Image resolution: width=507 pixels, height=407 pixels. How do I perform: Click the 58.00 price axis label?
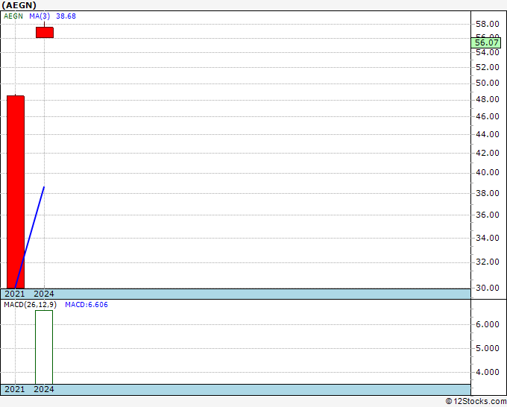[x=488, y=24]
